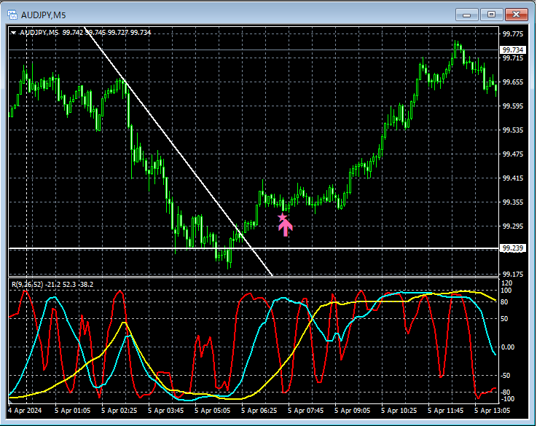Click the 0.00 indicator scale label
Screen dimensions: 537x426
(x=508, y=347)
